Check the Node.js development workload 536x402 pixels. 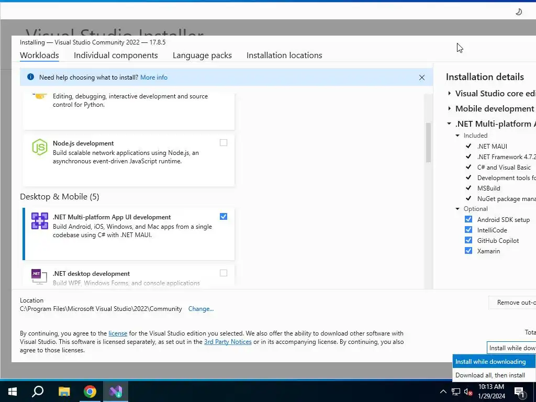click(223, 142)
